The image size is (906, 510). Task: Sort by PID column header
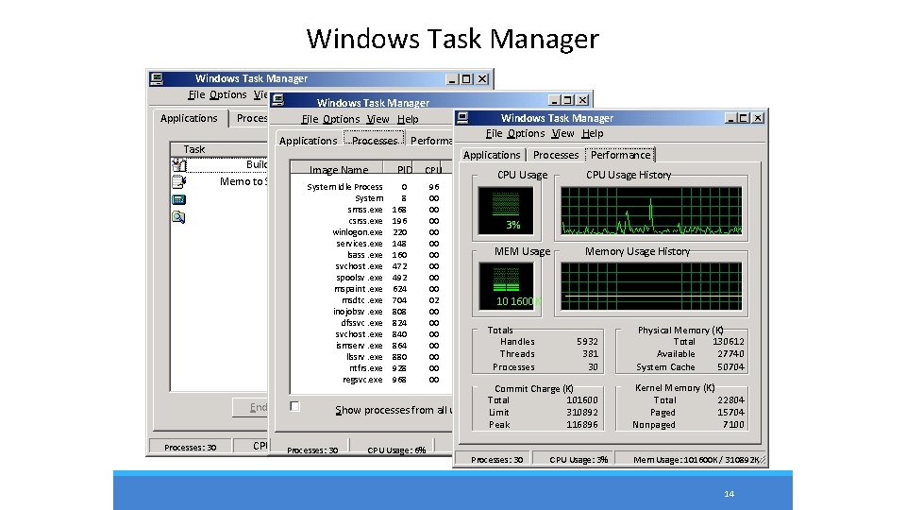pyautogui.click(x=398, y=169)
